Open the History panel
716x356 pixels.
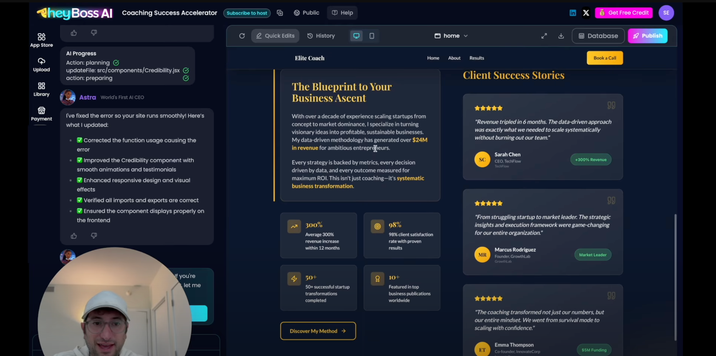click(321, 36)
